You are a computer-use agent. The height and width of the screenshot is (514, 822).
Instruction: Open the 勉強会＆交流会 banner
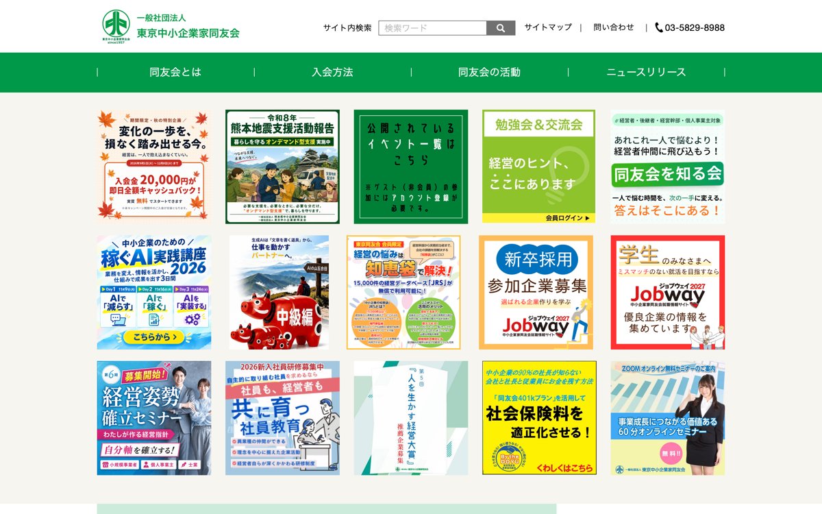539,167
